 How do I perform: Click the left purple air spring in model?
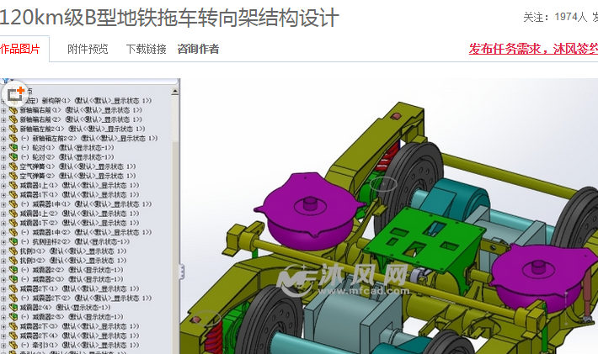pyautogui.click(x=309, y=211)
